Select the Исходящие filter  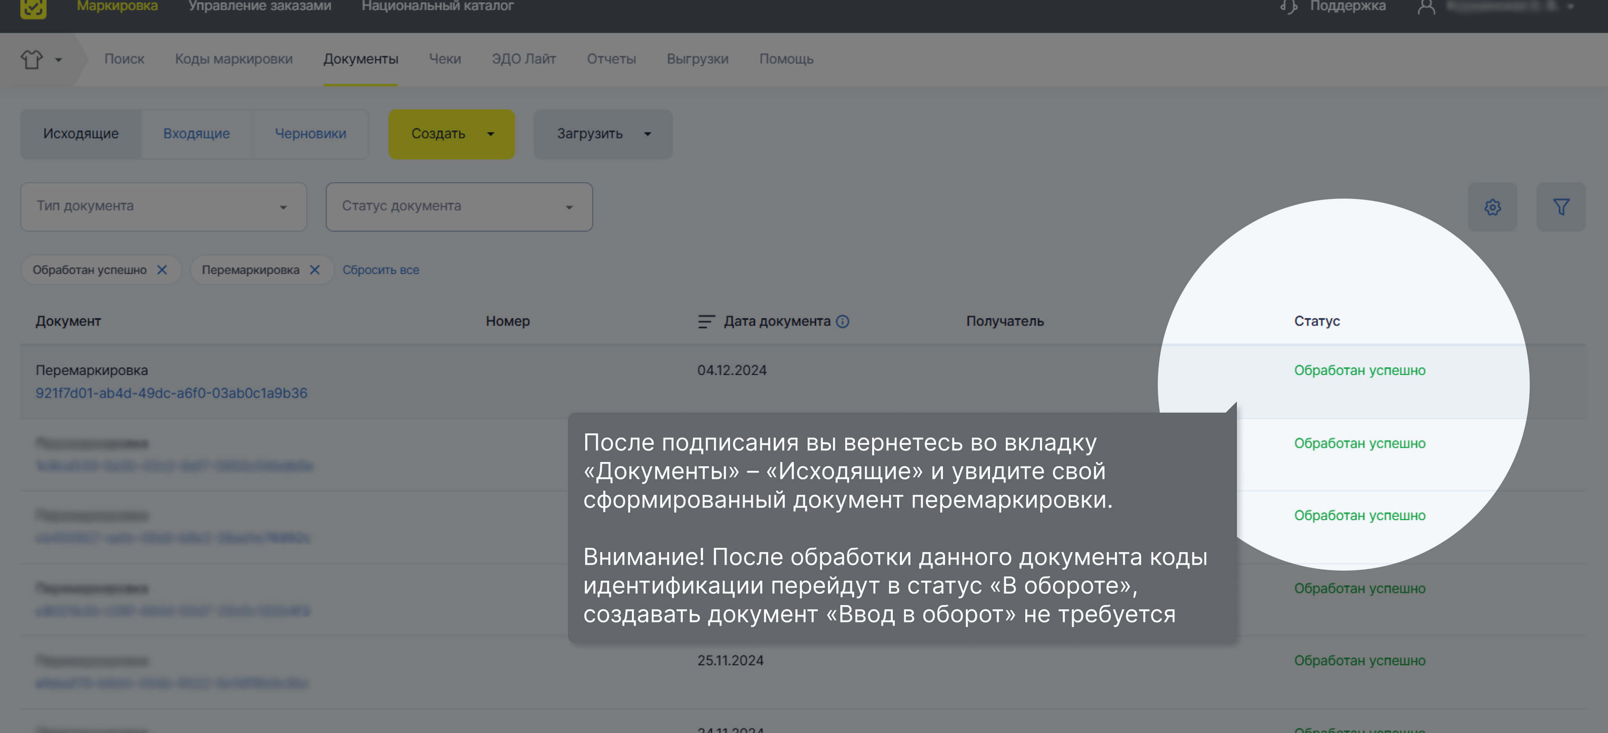click(80, 134)
